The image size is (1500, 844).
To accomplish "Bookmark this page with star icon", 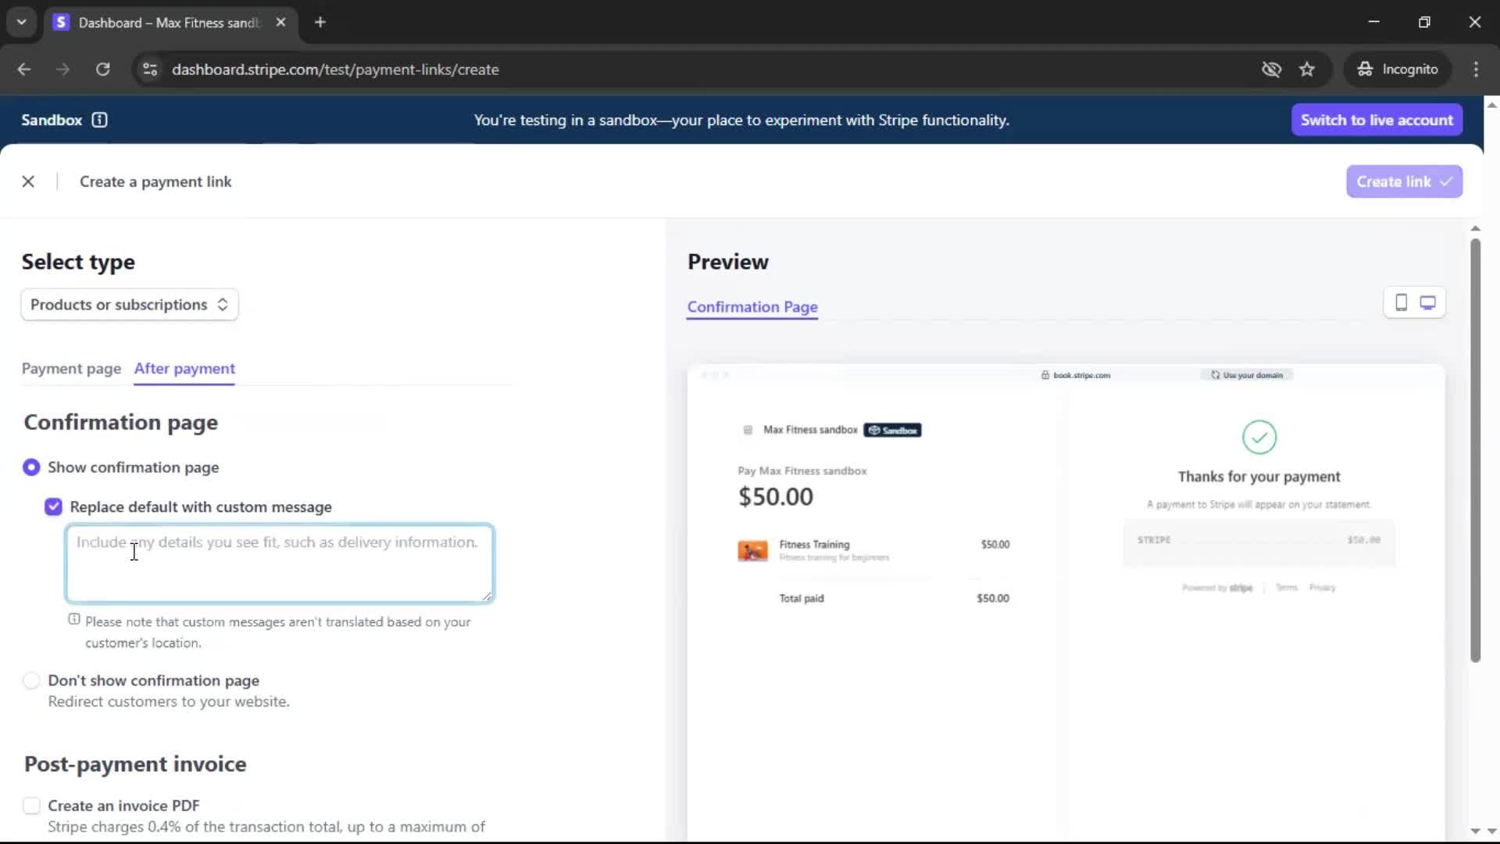I will (x=1307, y=70).
